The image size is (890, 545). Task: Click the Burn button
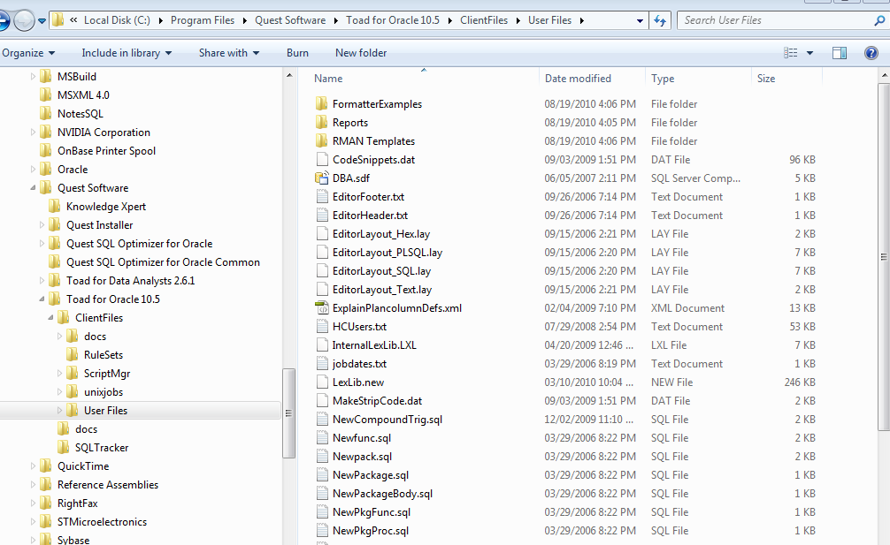pos(297,53)
